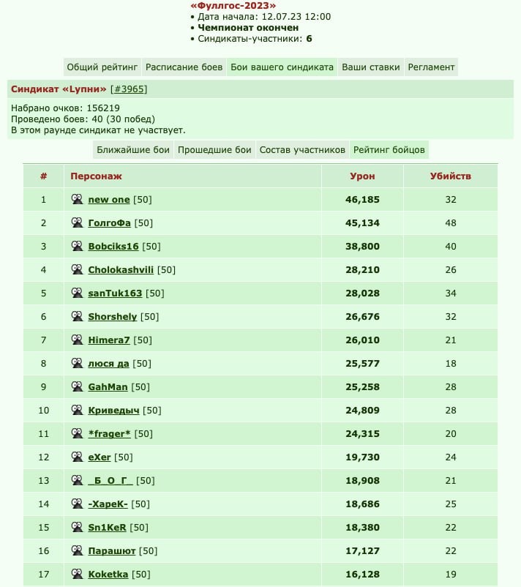Click the syndicate icon beside eXer
Image resolution: width=521 pixels, height=587 pixels.
(x=77, y=456)
